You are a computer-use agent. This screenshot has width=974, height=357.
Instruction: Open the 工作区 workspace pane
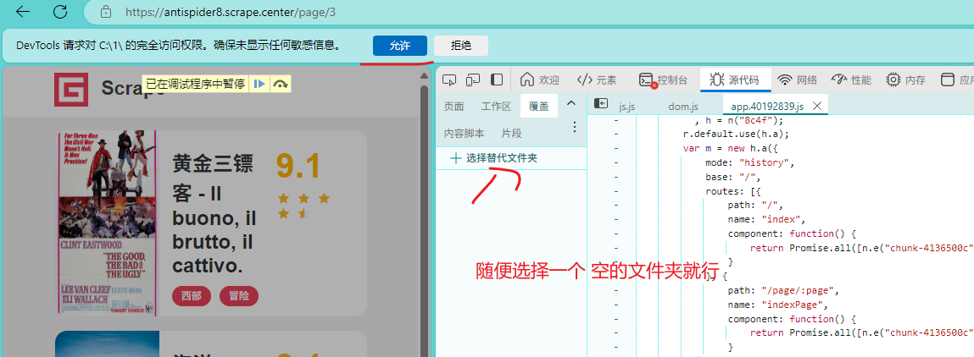coord(497,106)
